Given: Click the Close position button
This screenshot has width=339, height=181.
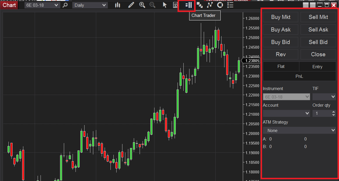Looking at the screenshot, I should 318,54.
